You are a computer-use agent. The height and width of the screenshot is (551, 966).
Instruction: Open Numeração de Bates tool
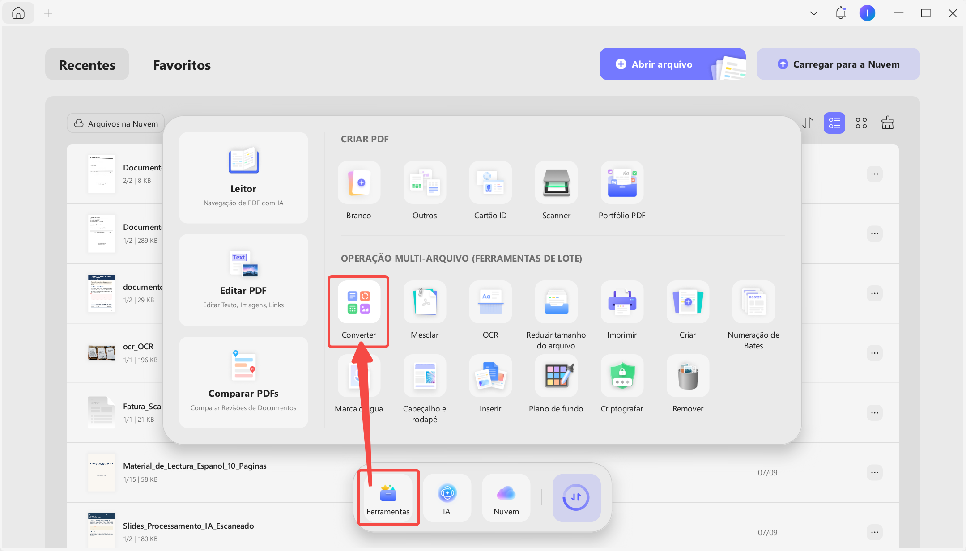point(753,302)
